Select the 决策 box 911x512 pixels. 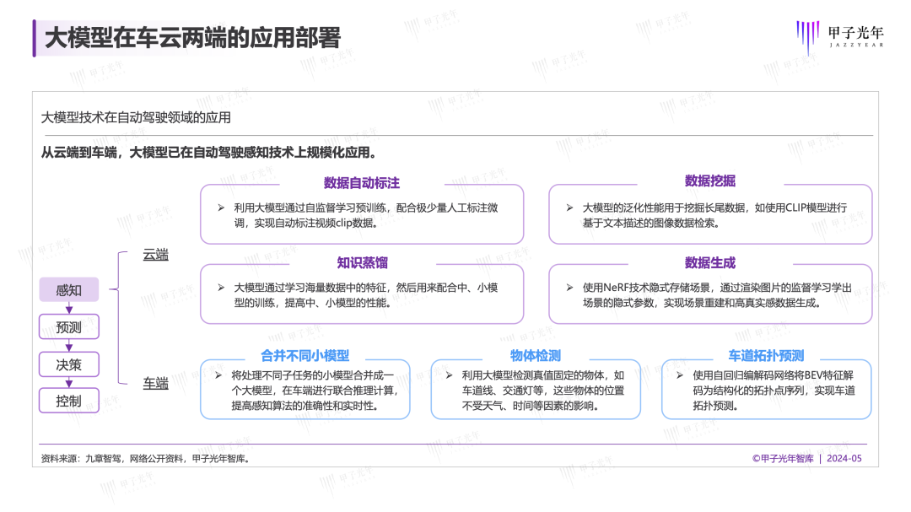click(68, 364)
